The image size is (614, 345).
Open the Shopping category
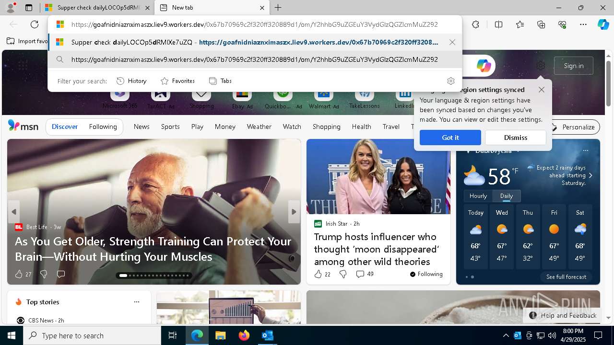point(326,126)
